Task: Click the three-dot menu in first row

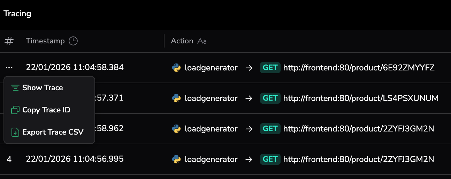Action: coord(9,68)
